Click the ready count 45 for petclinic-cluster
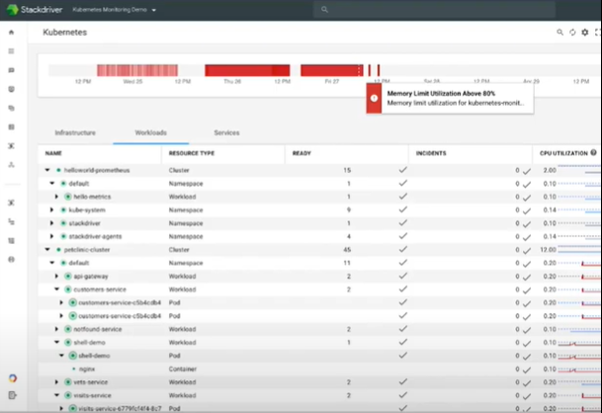Viewport: 602px width, 413px height. click(x=347, y=250)
